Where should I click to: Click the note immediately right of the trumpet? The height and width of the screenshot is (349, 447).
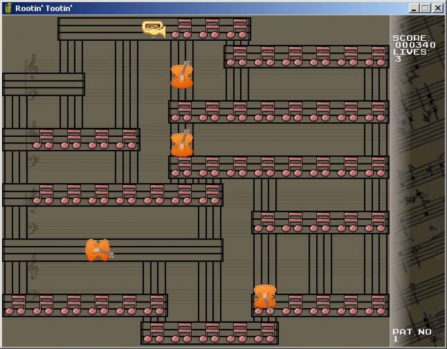coord(181,29)
